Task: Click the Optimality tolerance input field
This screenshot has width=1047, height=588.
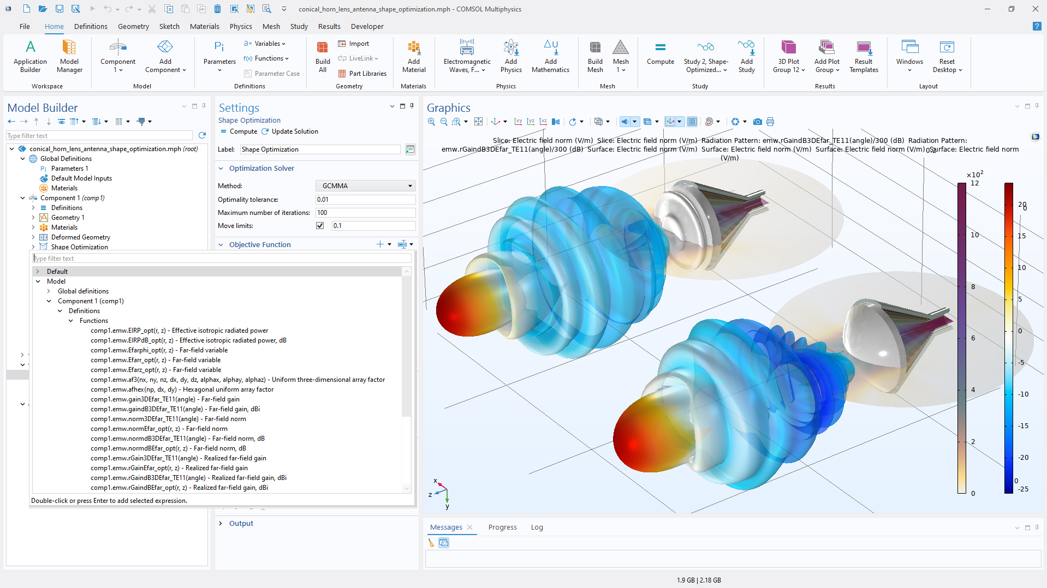Action: pyautogui.click(x=365, y=200)
